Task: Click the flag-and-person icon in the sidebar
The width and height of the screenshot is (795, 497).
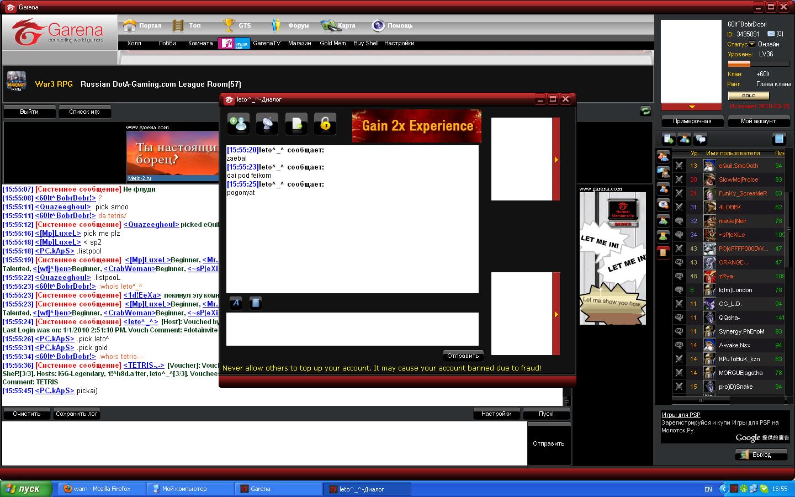Action: [x=663, y=173]
